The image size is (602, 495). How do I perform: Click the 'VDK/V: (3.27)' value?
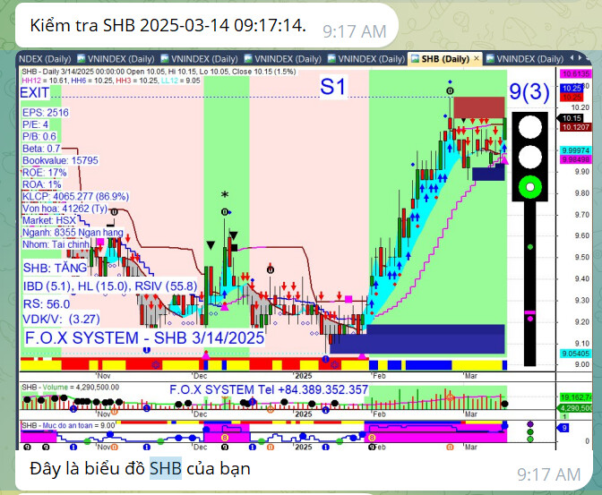[62, 319]
